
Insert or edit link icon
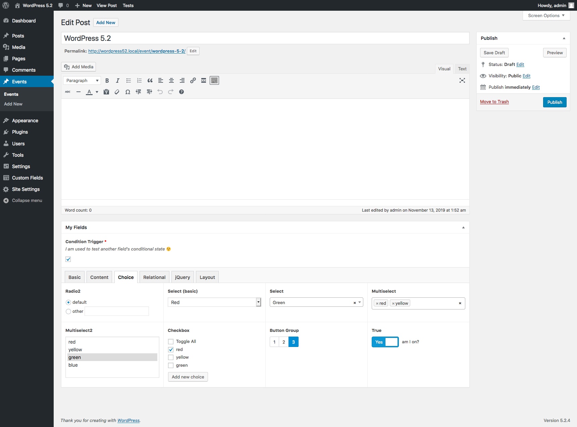pos(193,80)
